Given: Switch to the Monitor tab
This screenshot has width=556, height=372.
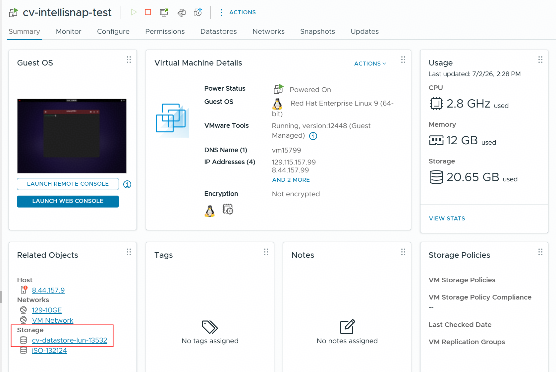Looking at the screenshot, I should coord(69,31).
